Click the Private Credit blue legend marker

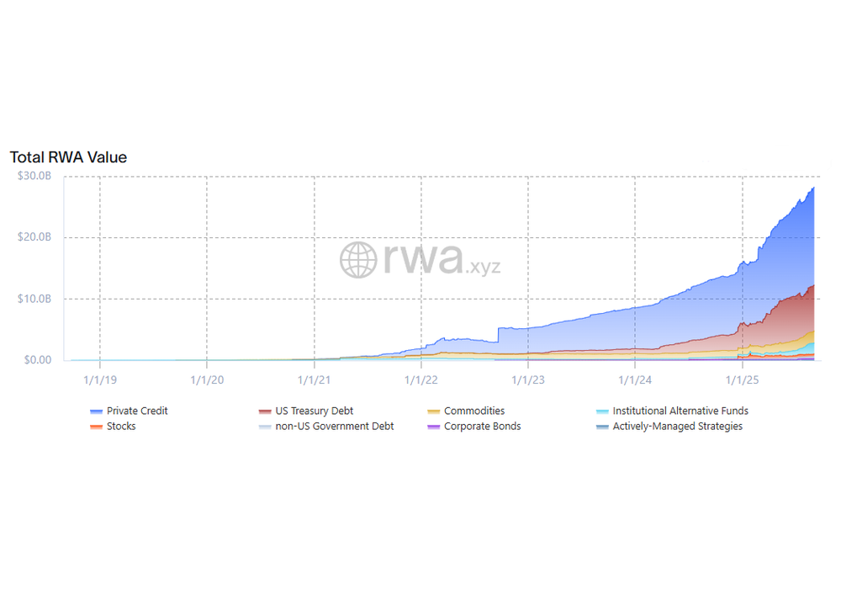pyautogui.click(x=97, y=411)
